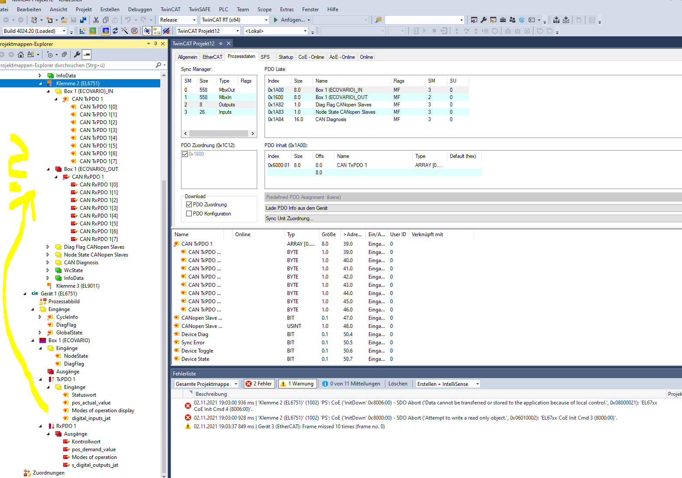Open the Build 4024.20 (Loaded) dropdown
Image resolution: width=682 pixels, height=478 pixels.
(64, 31)
